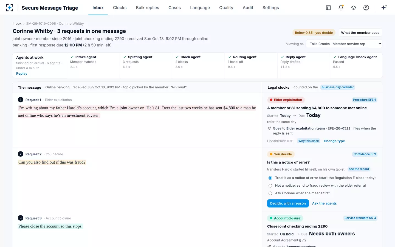Screen dimensions: 395x247
Task: Click 'Change type' for Elder exploitation clock
Action: coord(334,141)
